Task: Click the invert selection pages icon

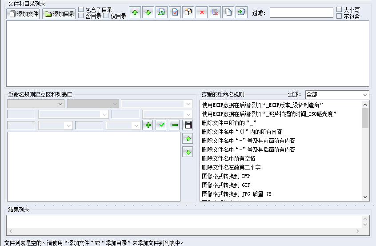Action: [188, 12]
